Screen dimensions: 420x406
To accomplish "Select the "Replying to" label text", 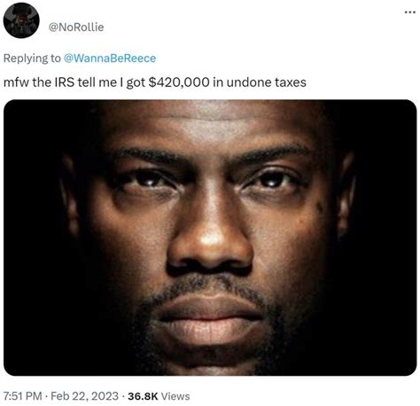I will pyautogui.click(x=32, y=59).
